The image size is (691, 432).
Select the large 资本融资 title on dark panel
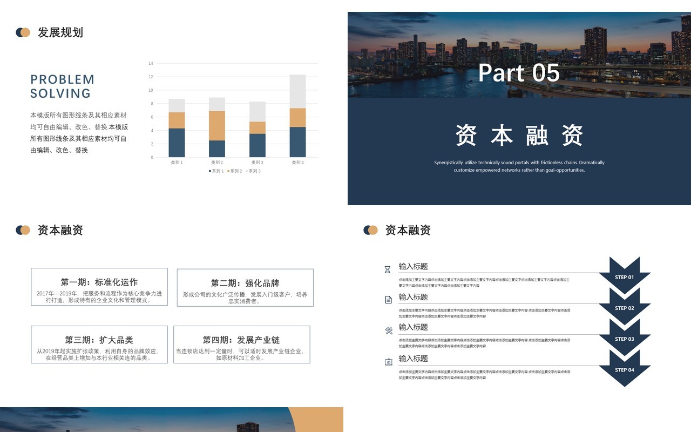pos(519,135)
